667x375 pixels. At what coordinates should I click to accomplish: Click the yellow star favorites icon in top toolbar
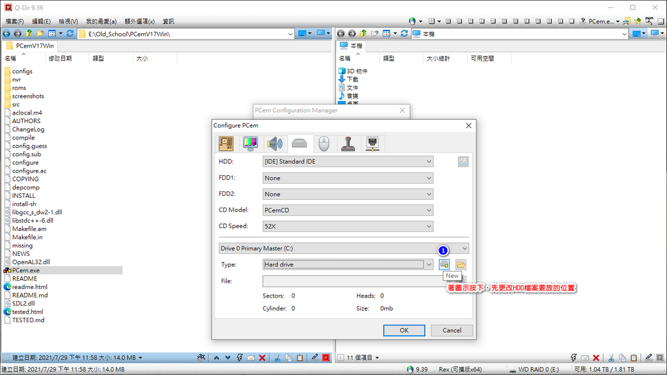[638, 21]
